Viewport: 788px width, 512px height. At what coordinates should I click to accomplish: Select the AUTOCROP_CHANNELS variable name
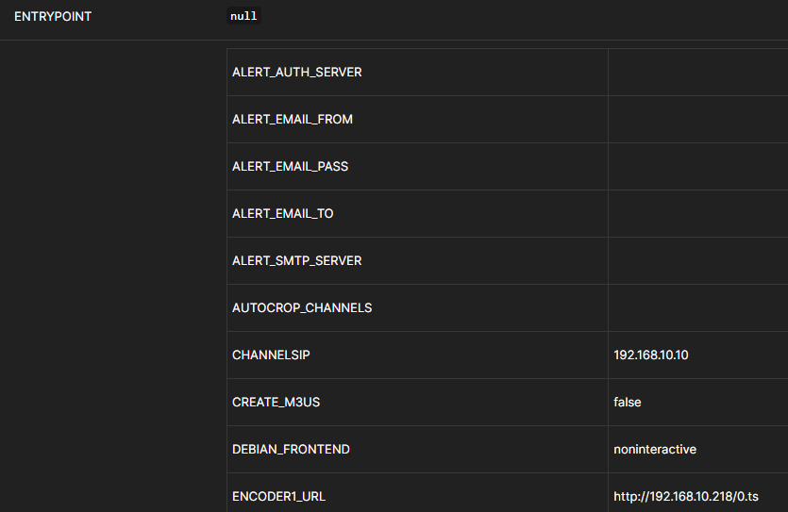pyautogui.click(x=302, y=308)
